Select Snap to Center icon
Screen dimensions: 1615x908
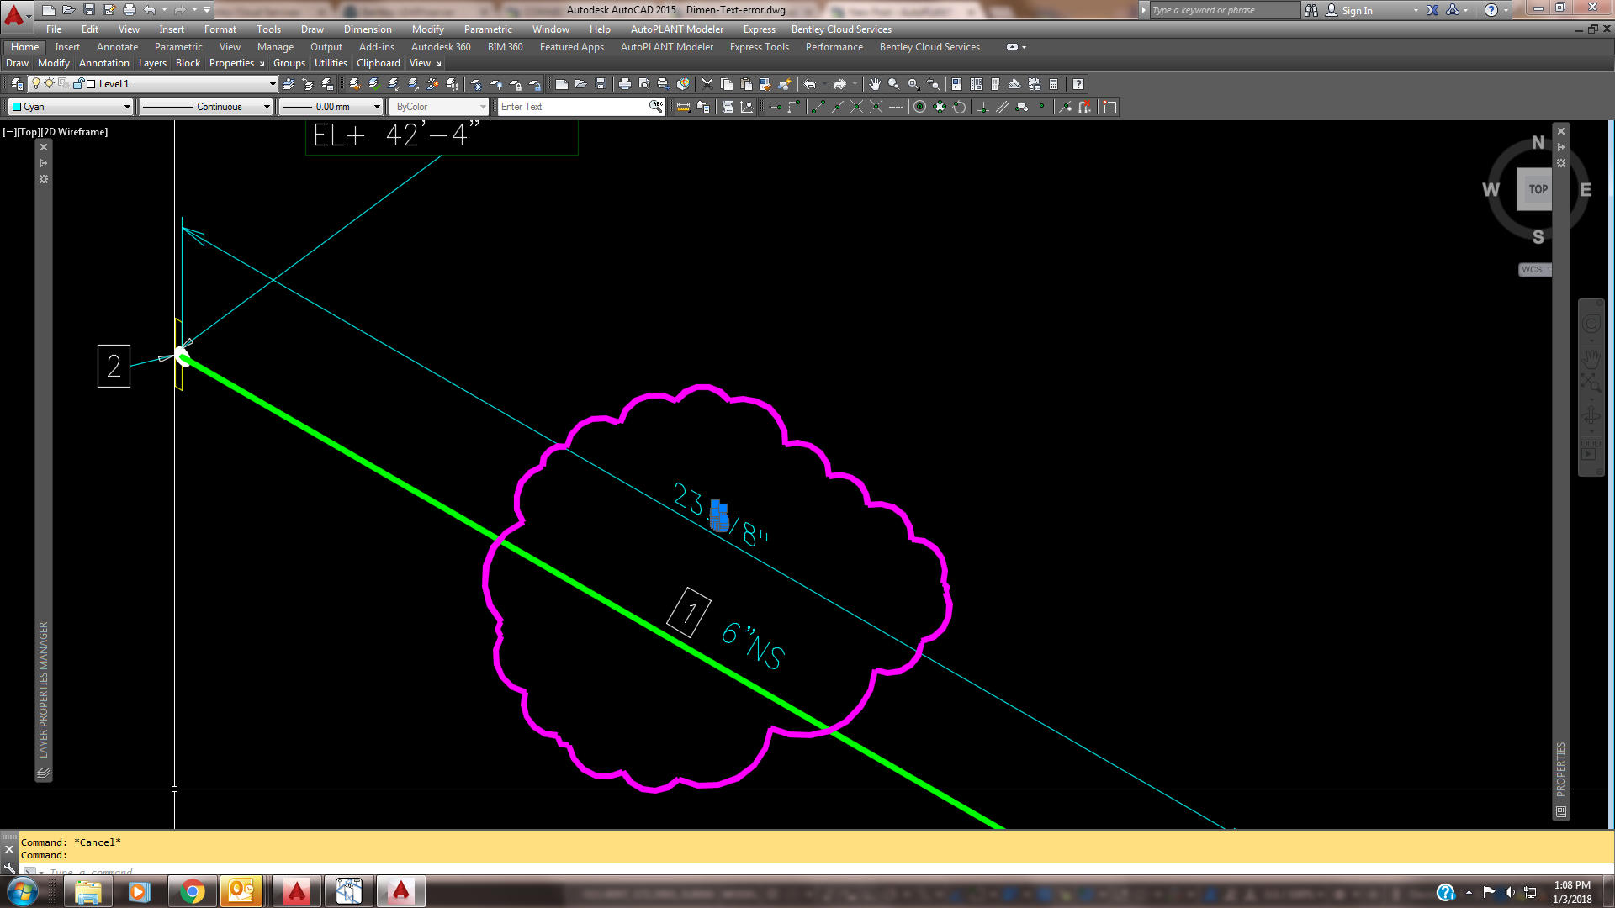(919, 107)
